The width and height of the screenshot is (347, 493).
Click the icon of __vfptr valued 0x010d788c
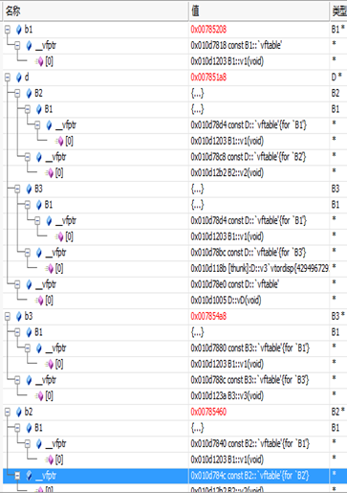pyautogui.click(x=29, y=380)
